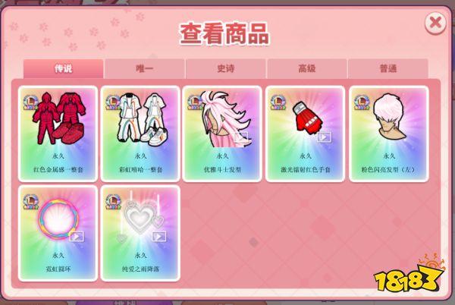Image resolution: width=455 pixels, height=305 pixels.
Task: Open the 史诗 tab
Action: [x=226, y=69]
